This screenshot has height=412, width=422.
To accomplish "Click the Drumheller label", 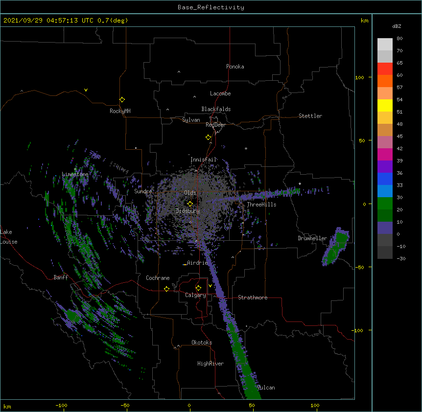I will 312,238.
